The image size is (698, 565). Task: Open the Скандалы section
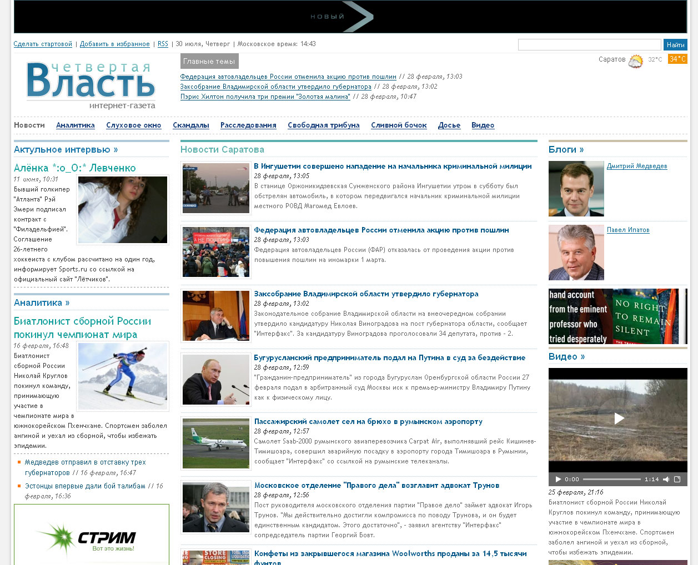coord(191,125)
